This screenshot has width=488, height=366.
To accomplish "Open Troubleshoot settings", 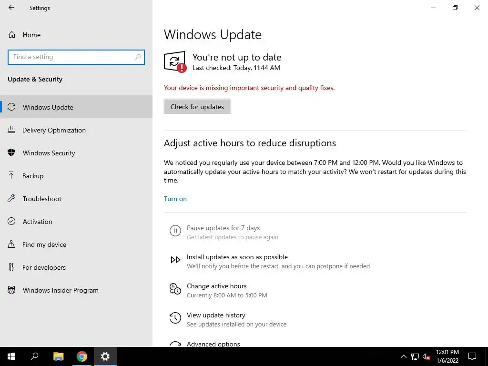I will coord(76,199).
